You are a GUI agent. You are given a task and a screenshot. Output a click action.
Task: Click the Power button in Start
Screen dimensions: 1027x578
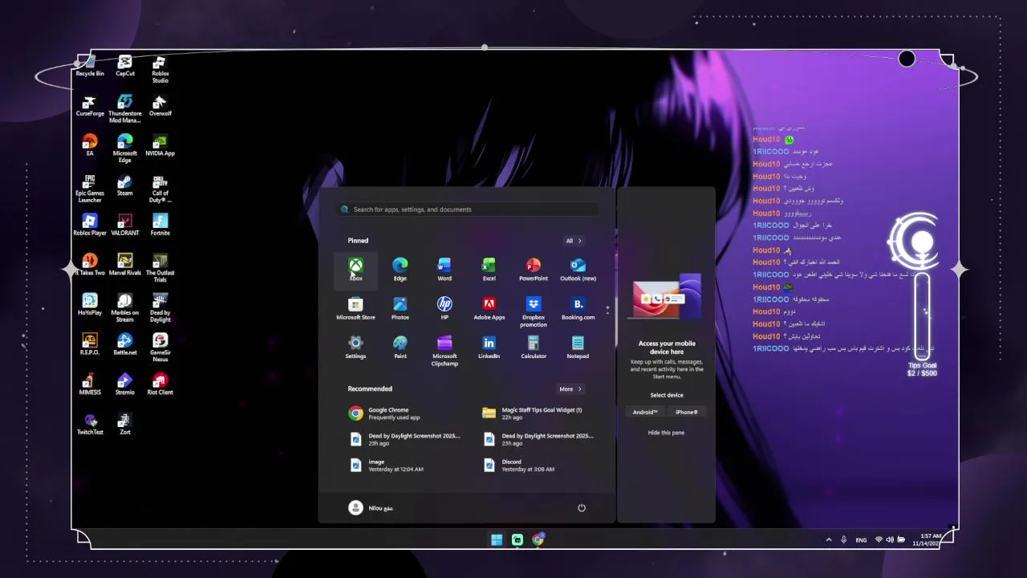pos(582,508)
